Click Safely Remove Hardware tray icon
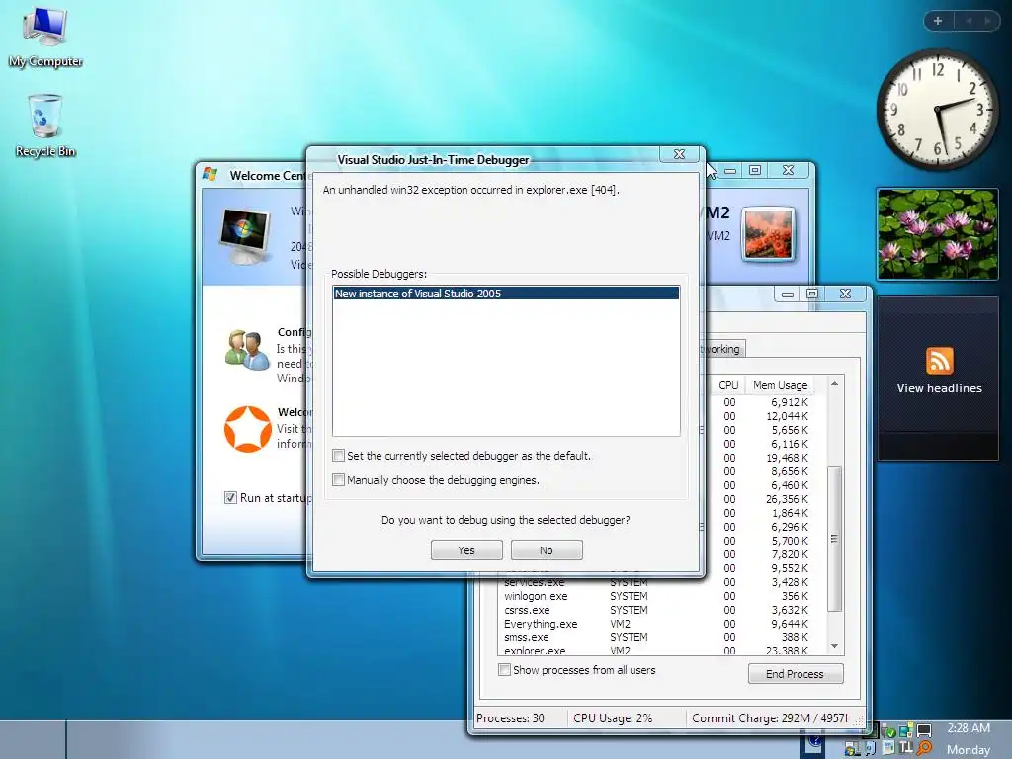The image size is (1012, 759). coord(889,730)
